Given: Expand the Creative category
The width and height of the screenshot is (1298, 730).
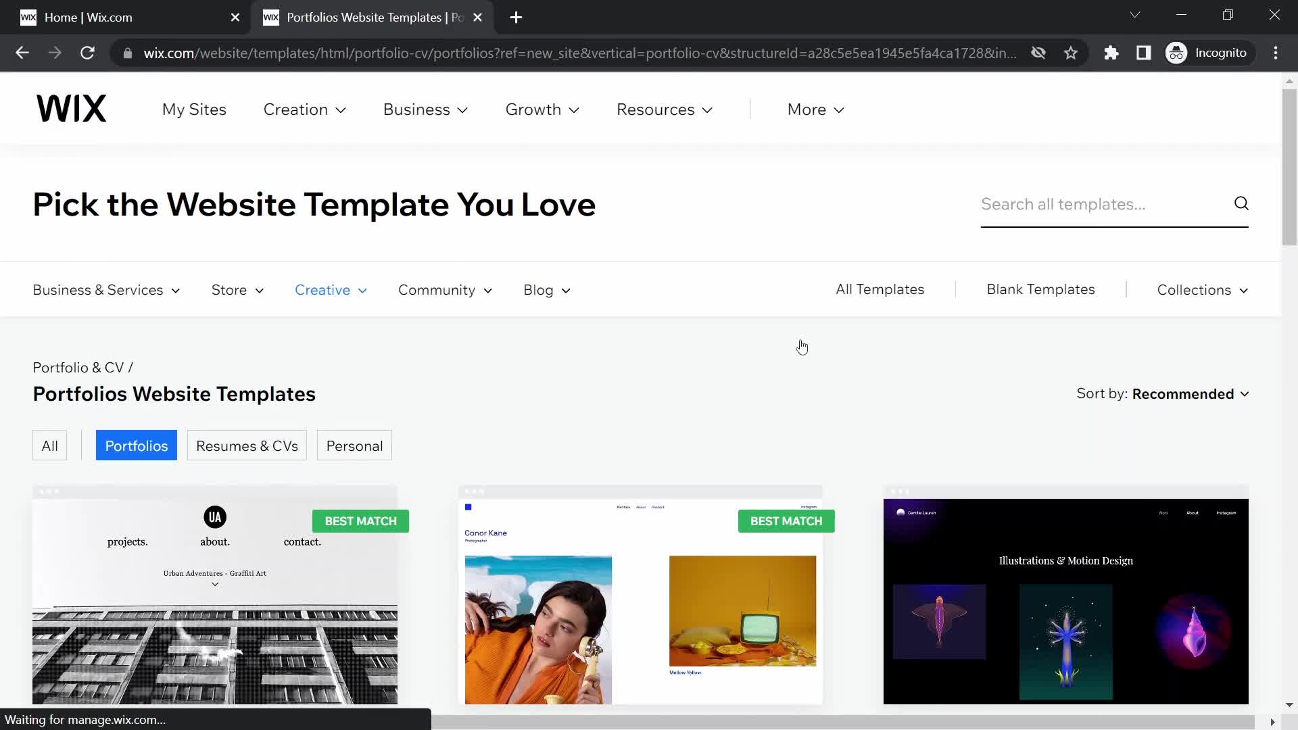Looking at the screenshot, I should pyautogui.click(x=331, y=290).
